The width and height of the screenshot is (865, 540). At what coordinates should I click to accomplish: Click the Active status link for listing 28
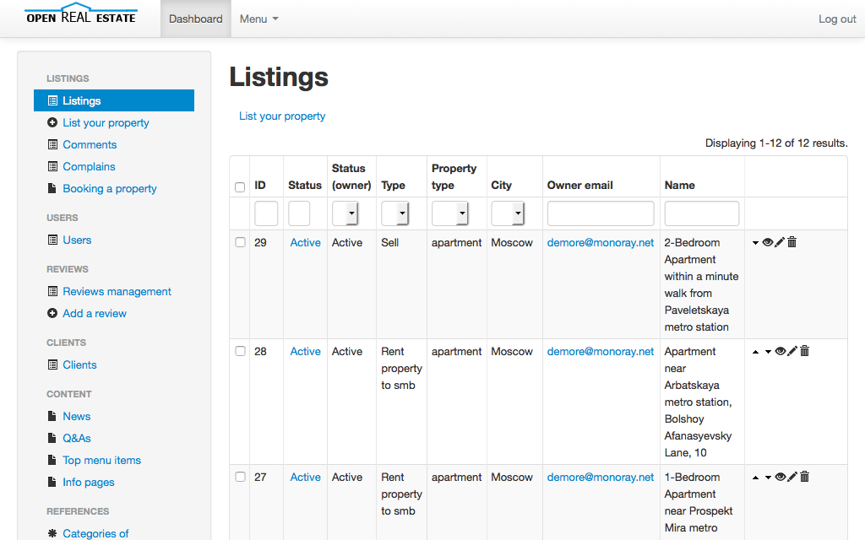point(305,351)
